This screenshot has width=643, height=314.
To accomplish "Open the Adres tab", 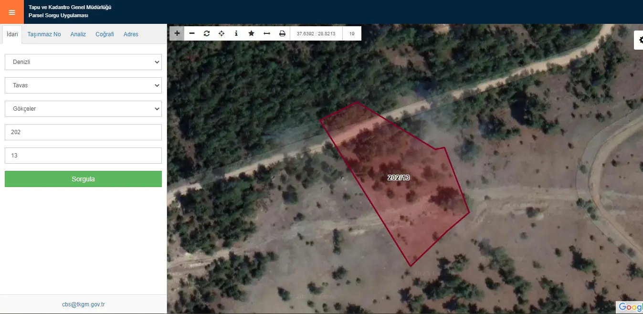I will (x=131, y=34).
